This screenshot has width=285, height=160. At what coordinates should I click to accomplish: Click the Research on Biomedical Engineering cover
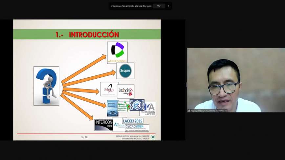(x=113, y=108)
